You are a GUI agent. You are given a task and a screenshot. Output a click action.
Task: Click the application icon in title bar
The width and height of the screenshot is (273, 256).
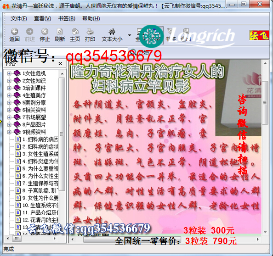click(x=6, y=6)
